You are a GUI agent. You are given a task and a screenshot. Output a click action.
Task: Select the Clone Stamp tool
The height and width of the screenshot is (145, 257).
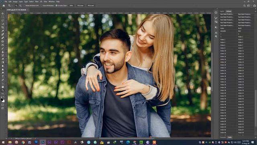pyautogui.click(x=3, y=52)
